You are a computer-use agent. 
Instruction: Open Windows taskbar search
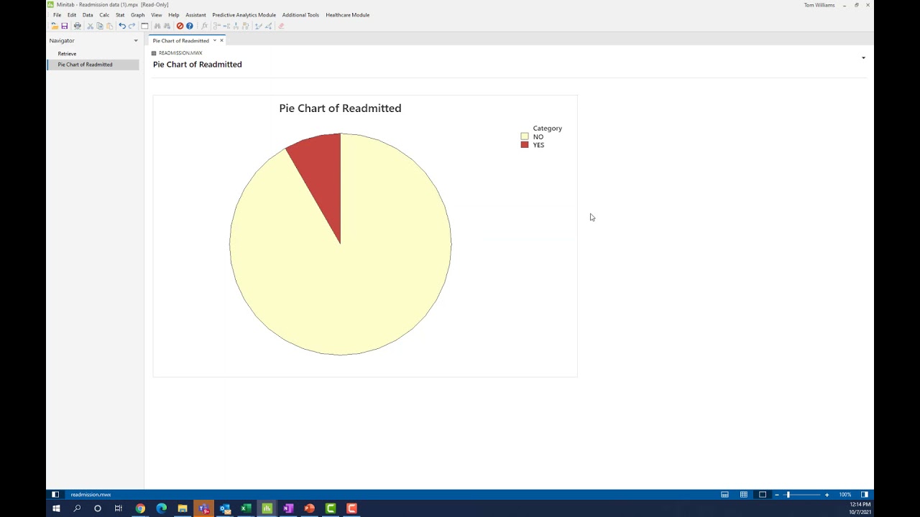77,508
